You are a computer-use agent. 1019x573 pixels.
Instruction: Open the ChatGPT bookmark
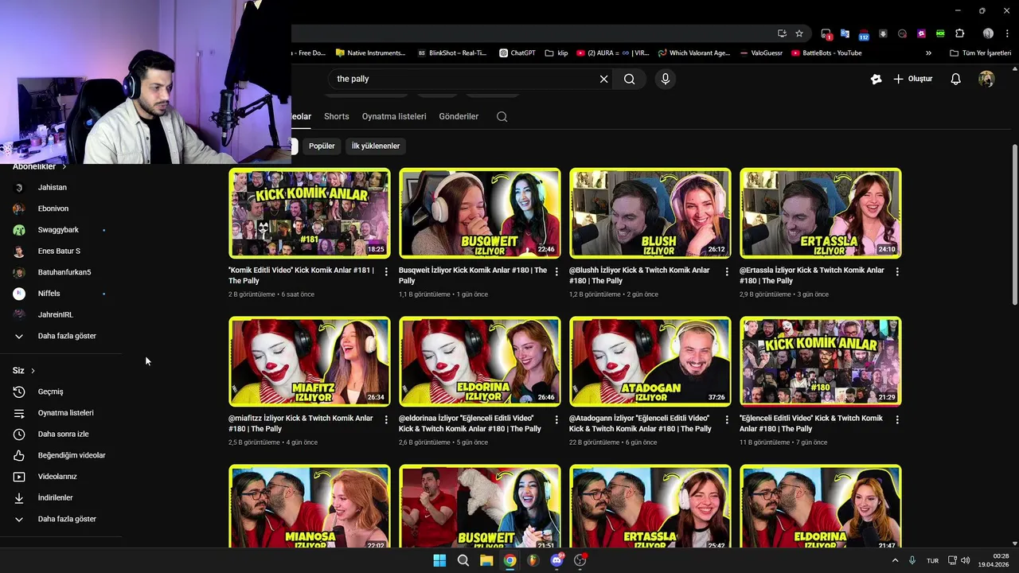click(x=517, y=53)
